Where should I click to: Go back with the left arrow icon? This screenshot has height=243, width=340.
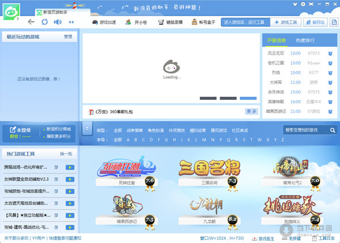(31, 22)
